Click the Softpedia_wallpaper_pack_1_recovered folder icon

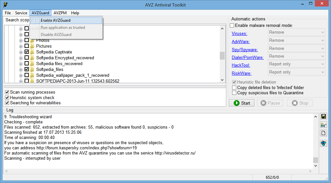tap(32, 75)
